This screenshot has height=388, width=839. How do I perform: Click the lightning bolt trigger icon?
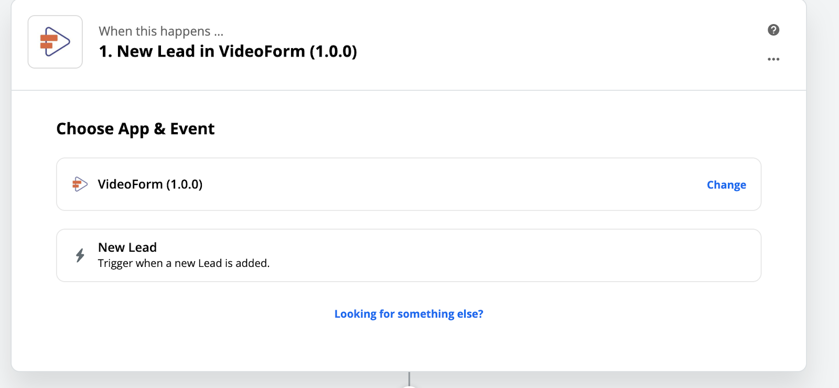(80, 255)
